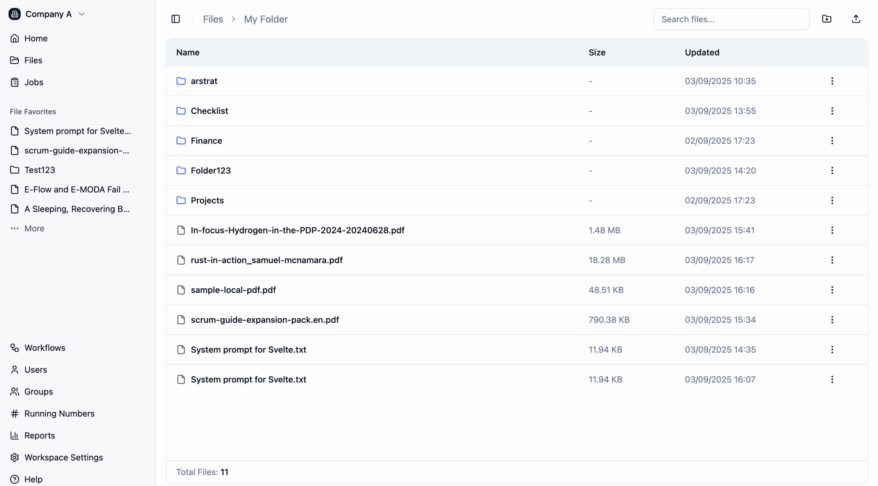Open options menu for sample-local-pdf.pdf row

[832, 290]
